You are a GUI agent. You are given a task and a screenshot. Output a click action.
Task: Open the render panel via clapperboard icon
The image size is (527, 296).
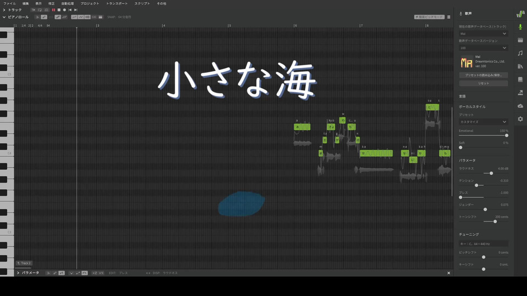520,40
